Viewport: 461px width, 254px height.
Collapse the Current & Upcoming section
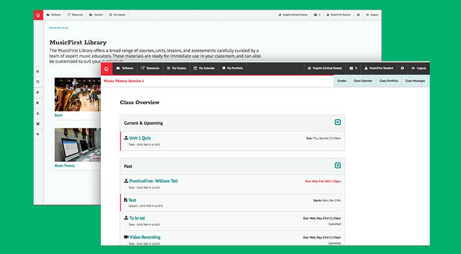coord(338,122)
